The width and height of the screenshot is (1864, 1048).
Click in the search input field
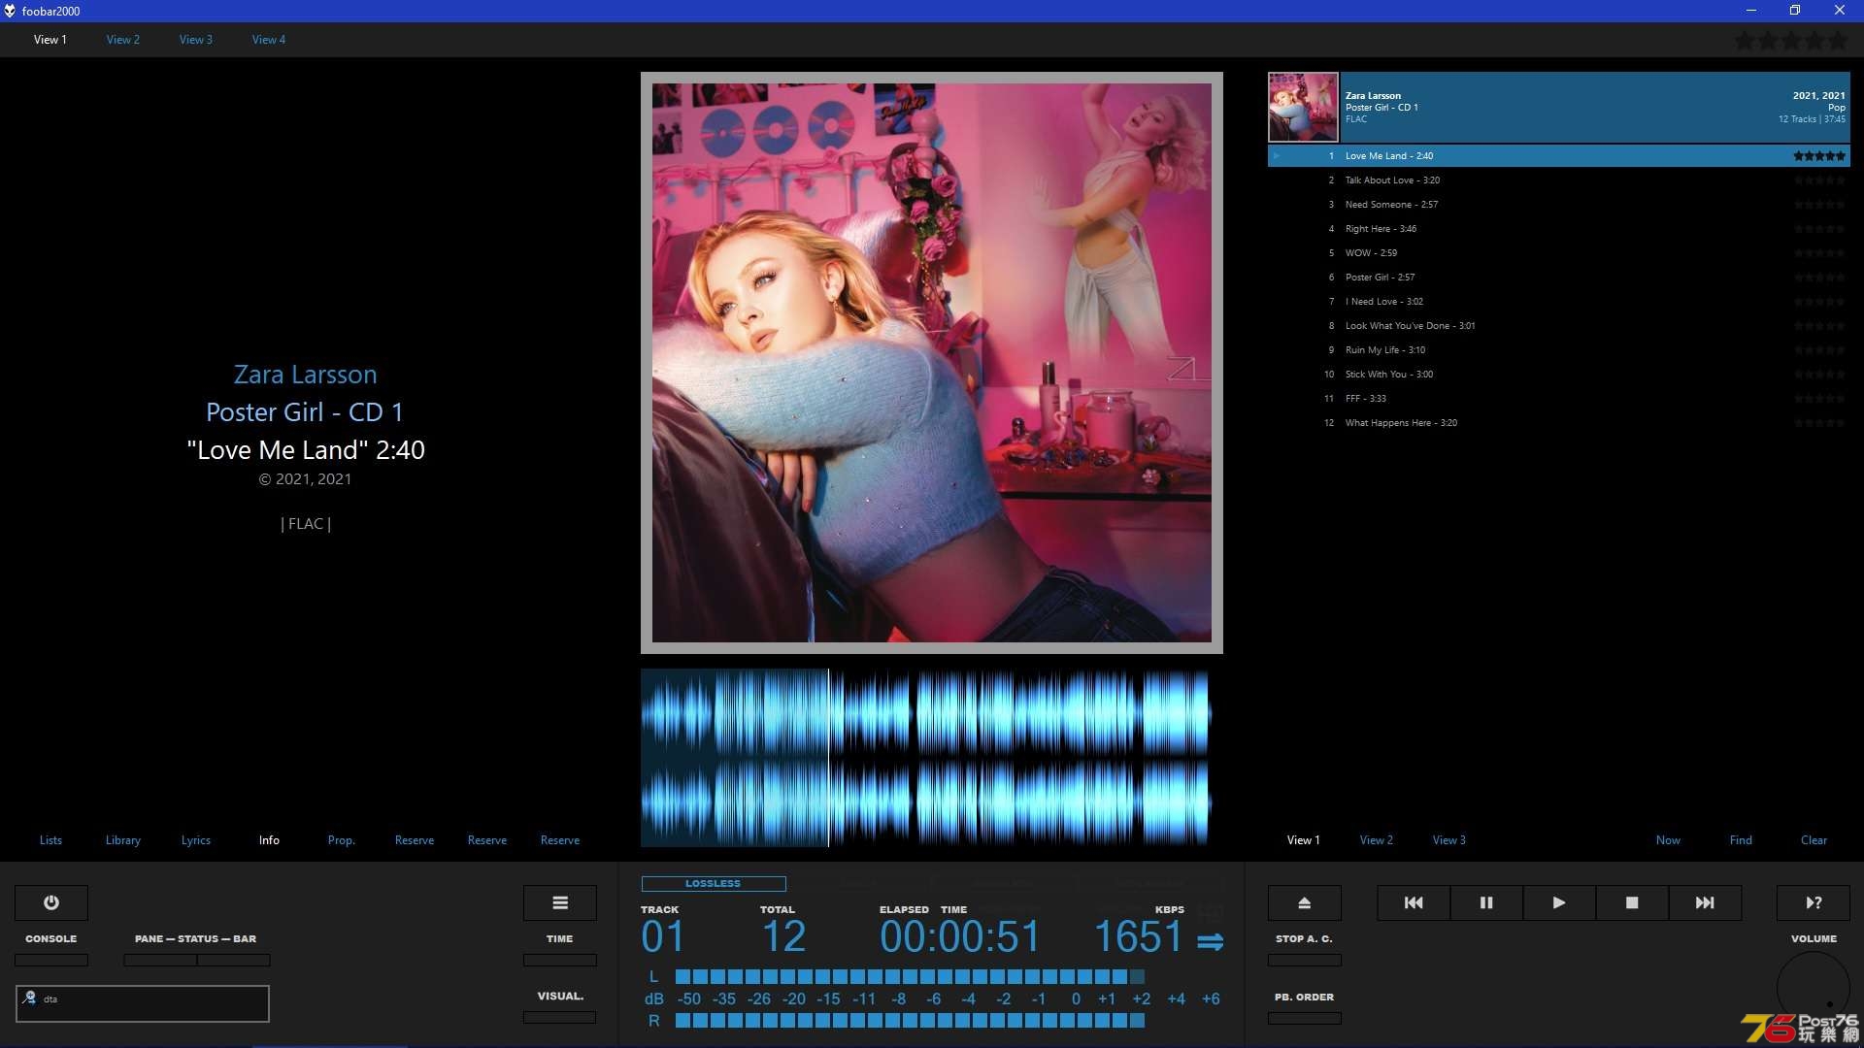tap(143, 1003)
